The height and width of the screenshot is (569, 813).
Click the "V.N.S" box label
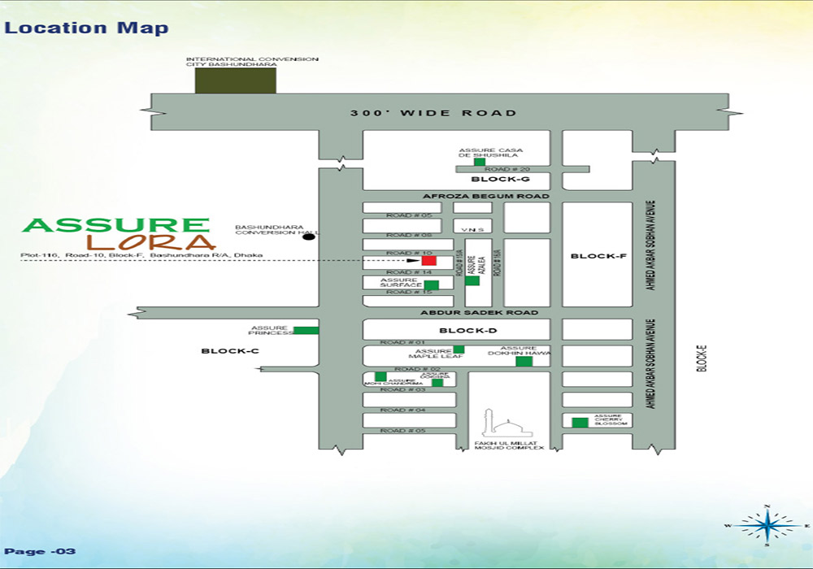tap(472, 229)
